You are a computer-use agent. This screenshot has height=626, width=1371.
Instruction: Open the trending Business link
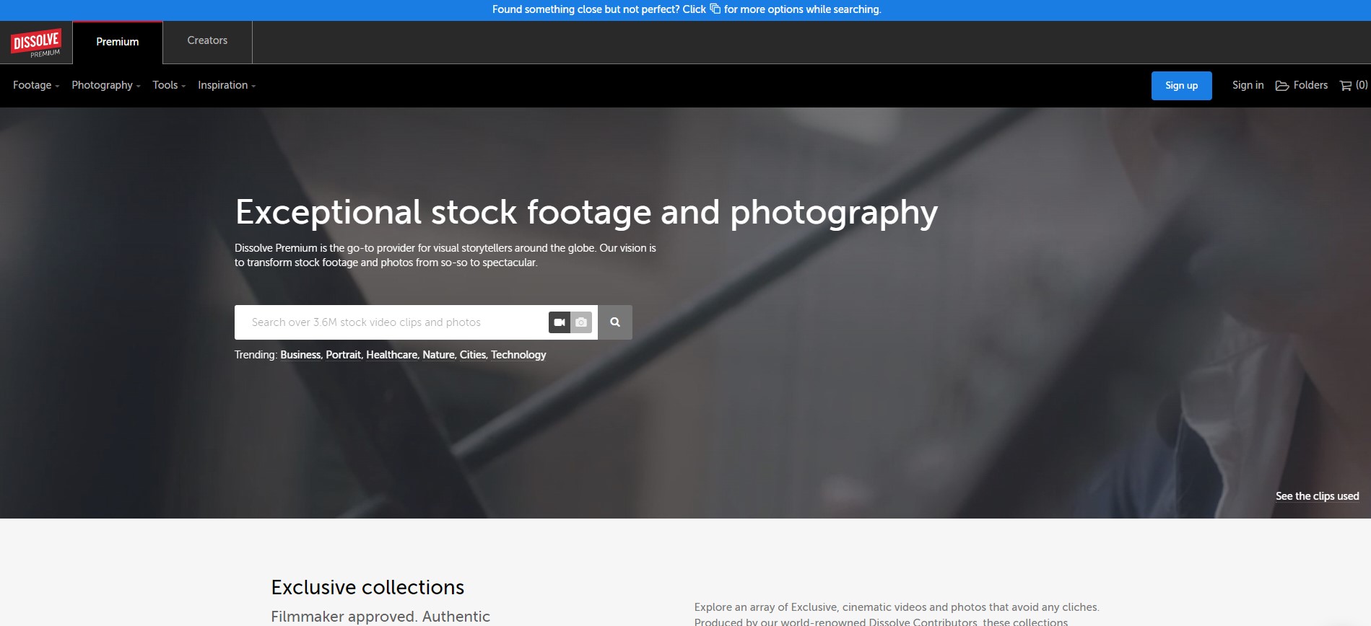pos(300,355)
